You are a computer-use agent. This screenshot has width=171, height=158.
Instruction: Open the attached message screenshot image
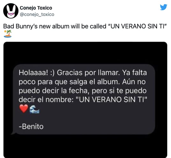point(85,100)
